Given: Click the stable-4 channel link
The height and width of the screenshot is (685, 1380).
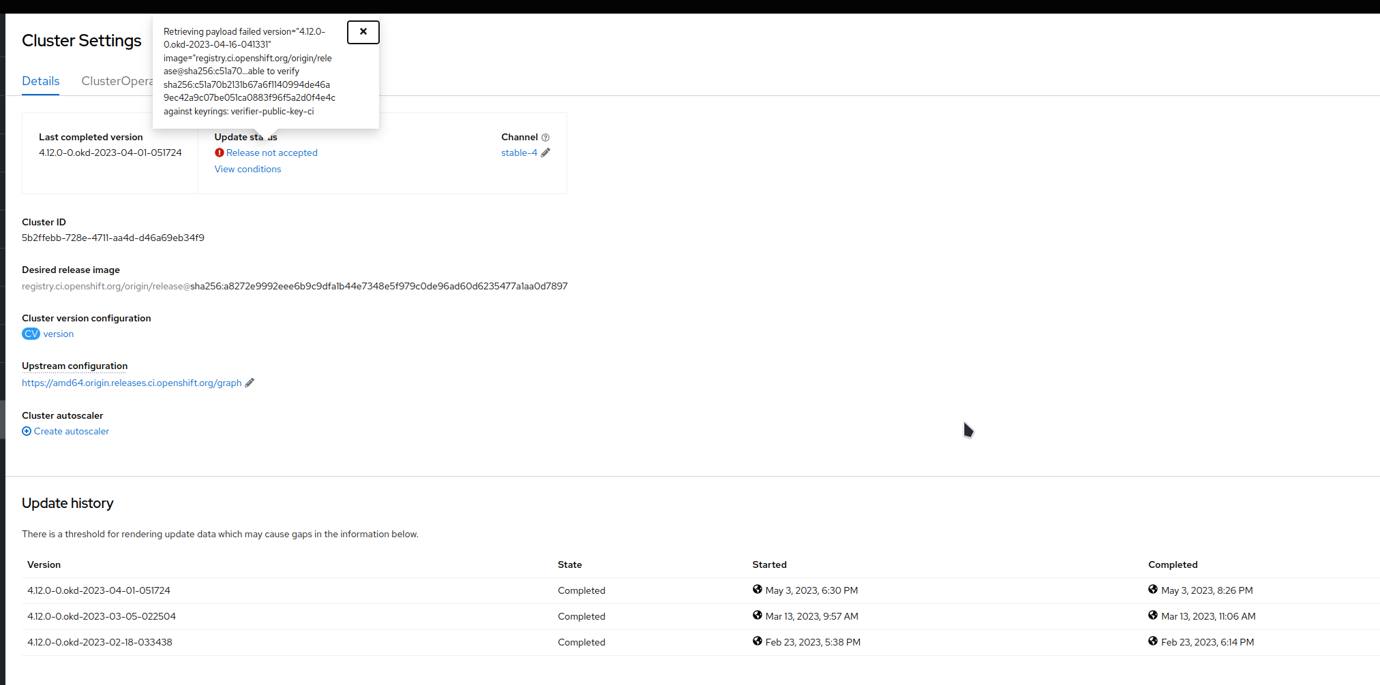Looking at the screenshot, I should point(519,153).
